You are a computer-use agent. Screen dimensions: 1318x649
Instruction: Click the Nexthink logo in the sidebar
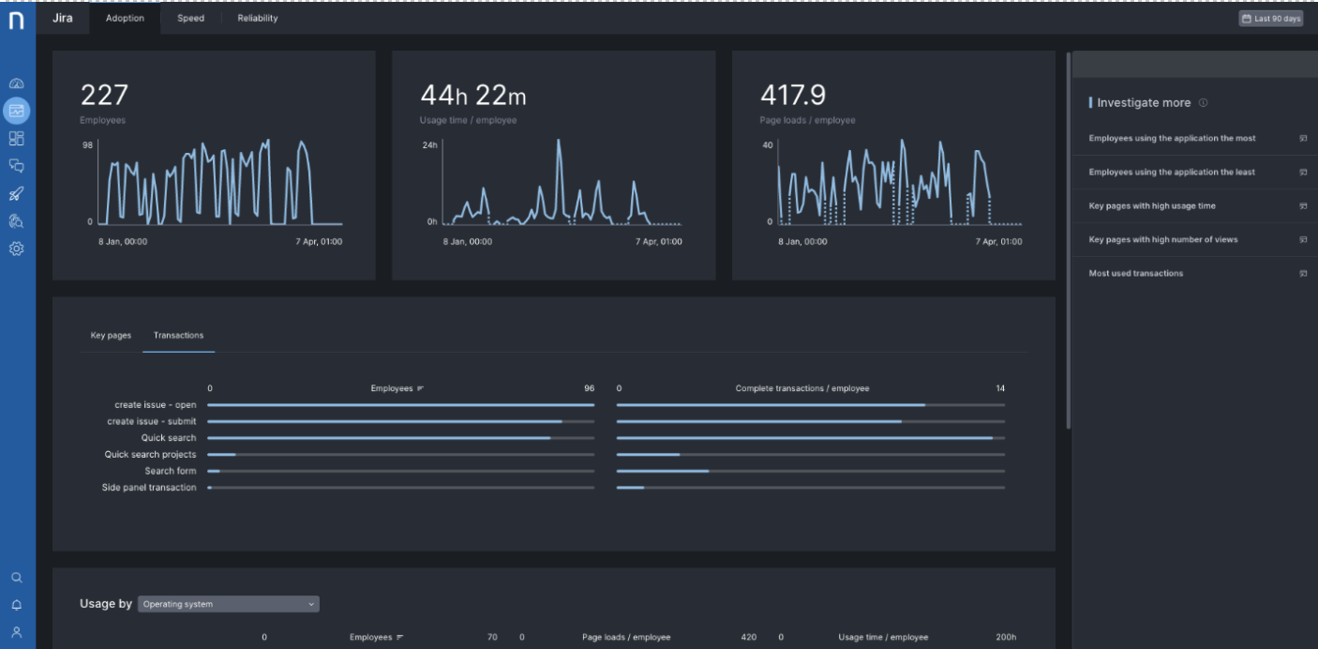point(17,21)
